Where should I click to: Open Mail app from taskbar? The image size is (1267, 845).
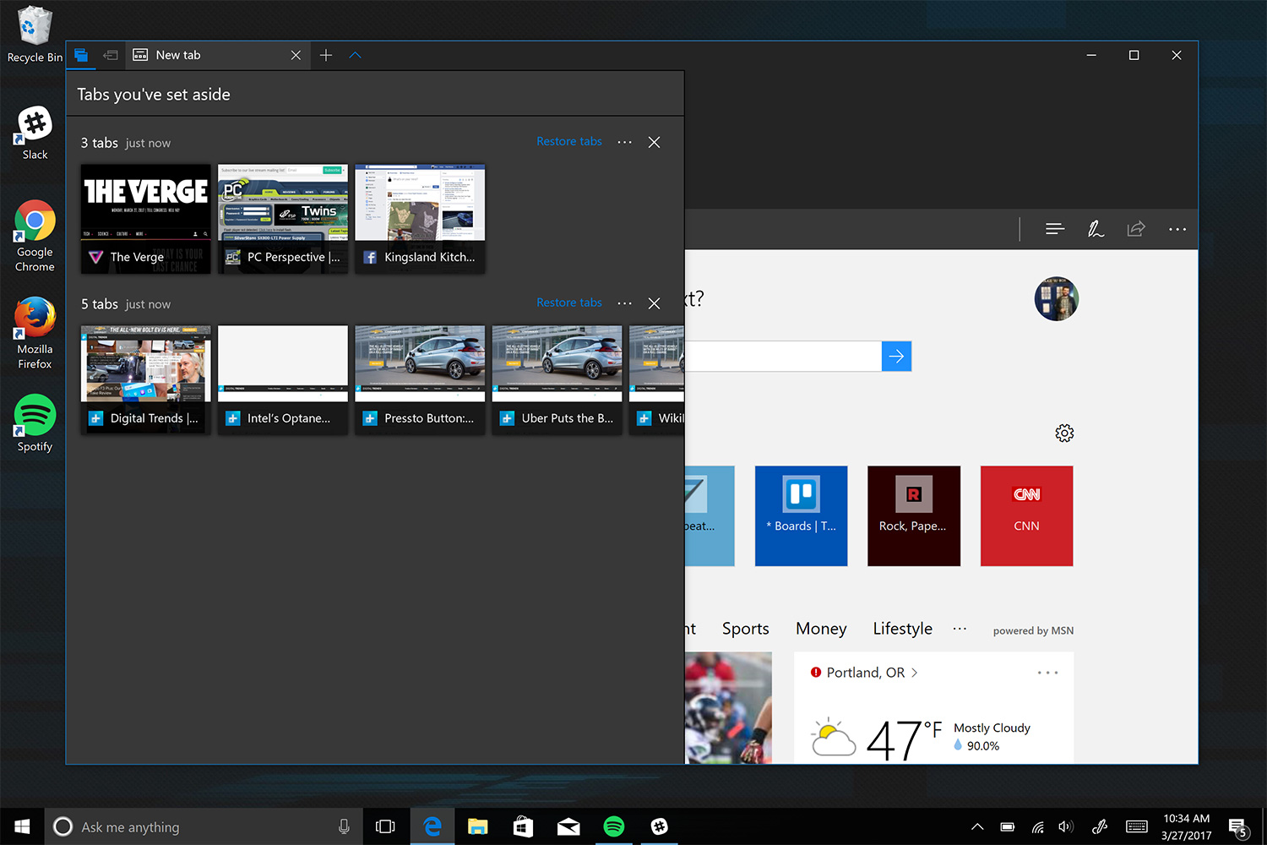[x=568, y=826]
